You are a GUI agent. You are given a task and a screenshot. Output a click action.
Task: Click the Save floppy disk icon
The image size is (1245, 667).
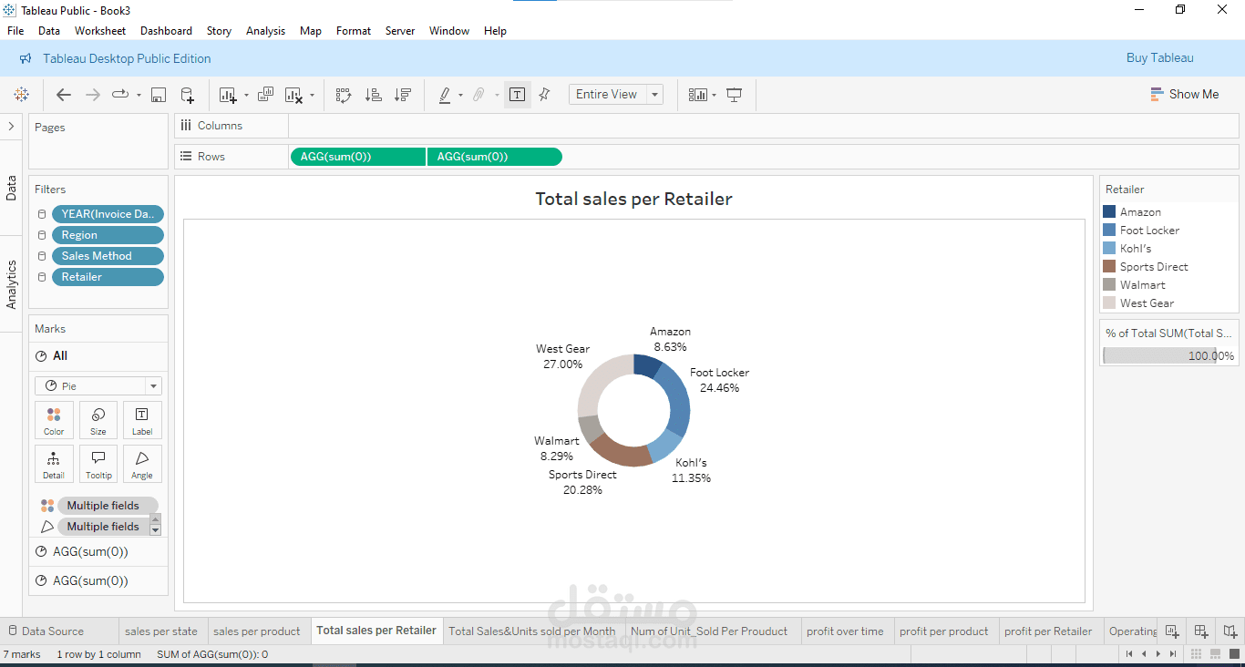click(158, 95)
